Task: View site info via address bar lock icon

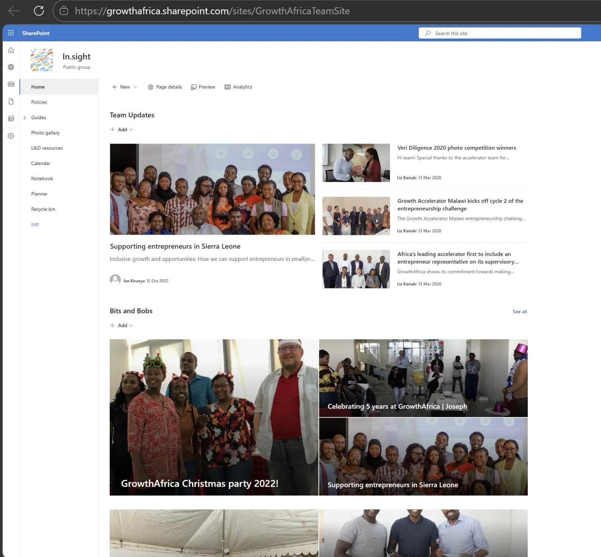Action: pos(64,11)
